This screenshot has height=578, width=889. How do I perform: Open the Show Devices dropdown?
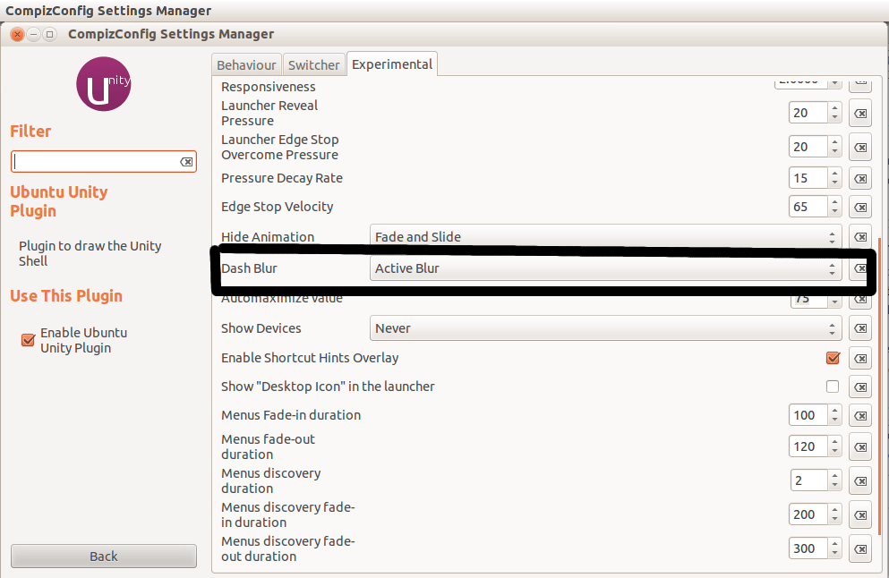605,328
